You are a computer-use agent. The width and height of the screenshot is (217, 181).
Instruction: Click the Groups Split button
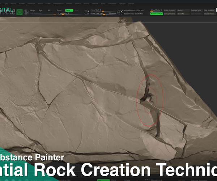click(196, 10)
